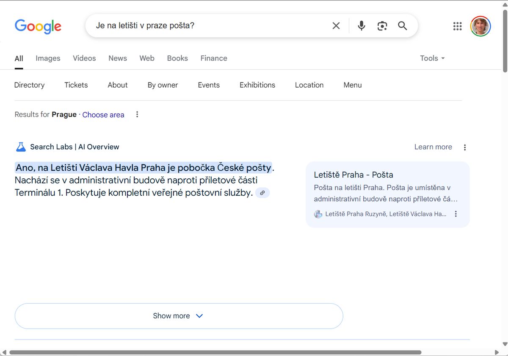508x356 pixels.
Task: Open options on Letiště Praha source card
Action: [x=456, y=214]
